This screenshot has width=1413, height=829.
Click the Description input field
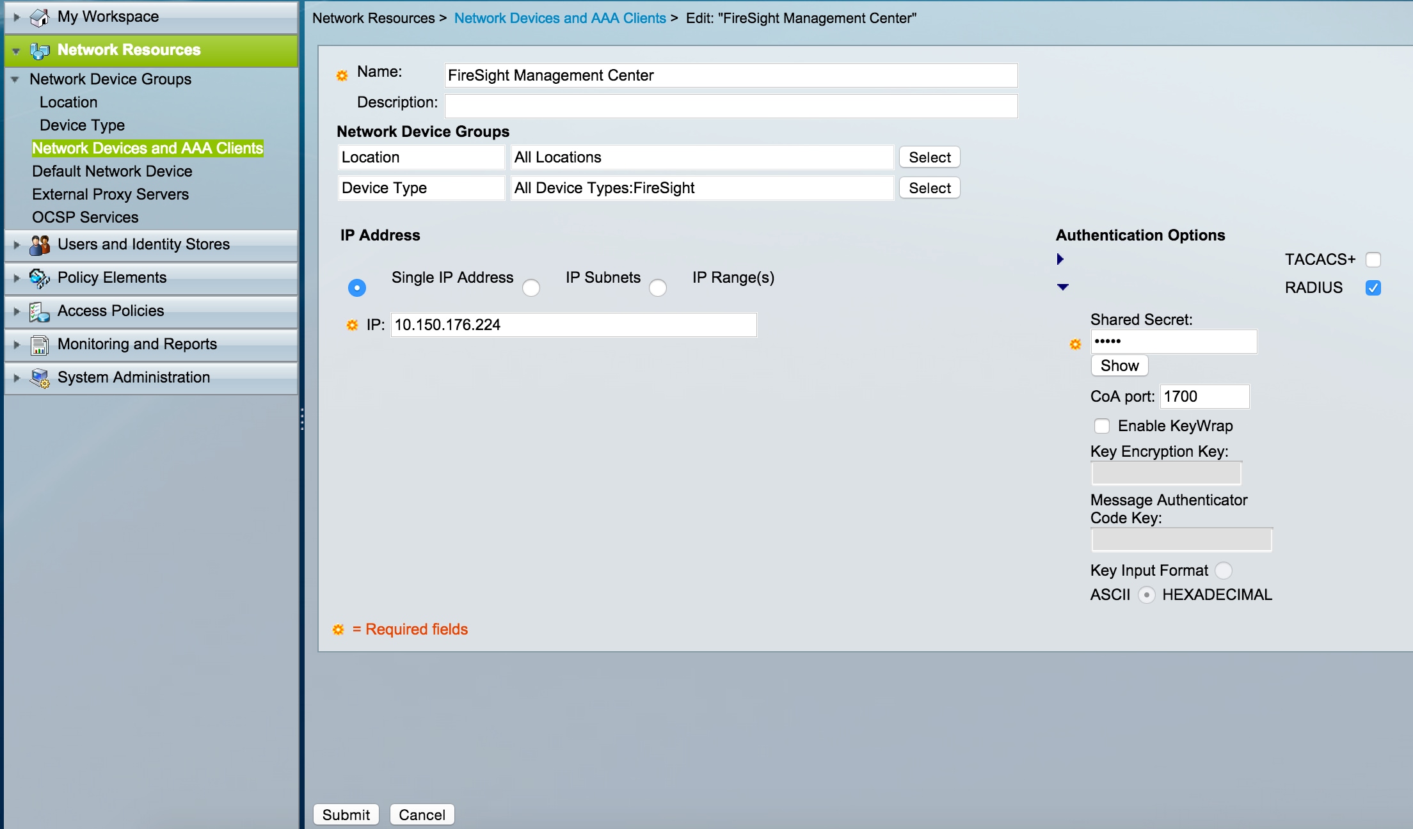[731, 106]
